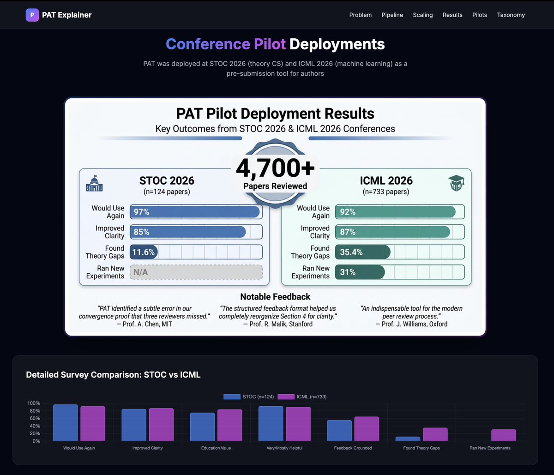This screenshot has width=554, height=475.
Task: Toggle the ICML (n=733) legend swatch
Action: click(x=286, y=397)
